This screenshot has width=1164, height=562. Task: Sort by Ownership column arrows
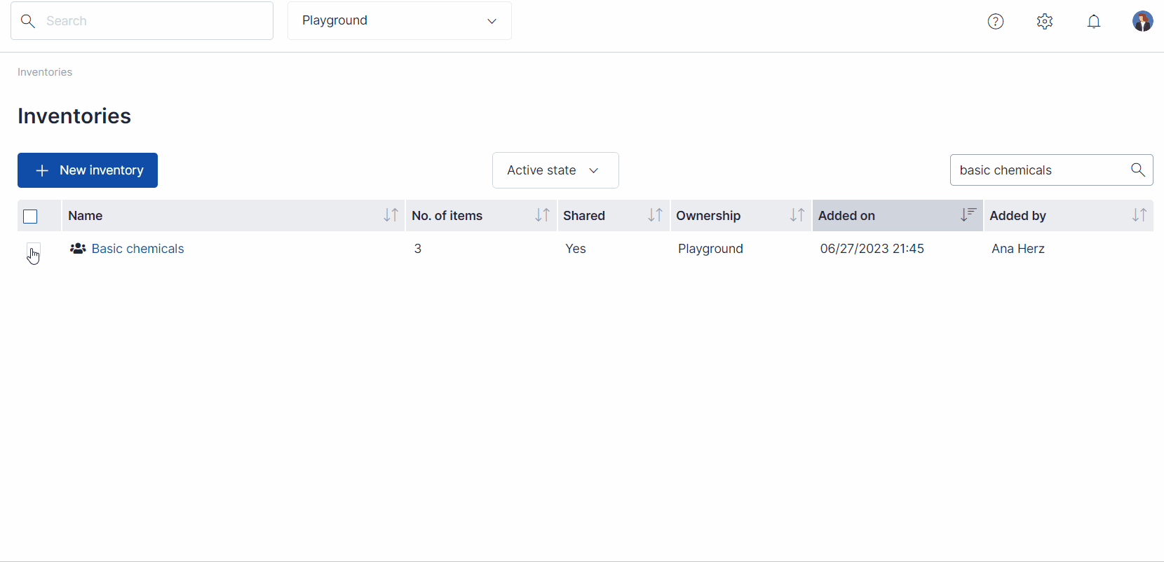pos(797,215)
